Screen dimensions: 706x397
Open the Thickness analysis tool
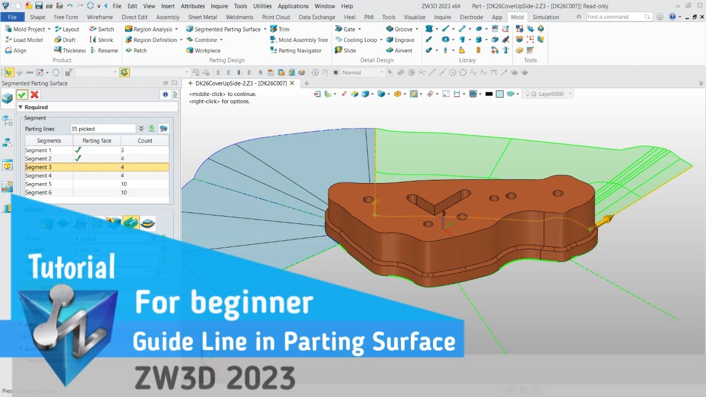pyautogui.click(x=69, y=50)
